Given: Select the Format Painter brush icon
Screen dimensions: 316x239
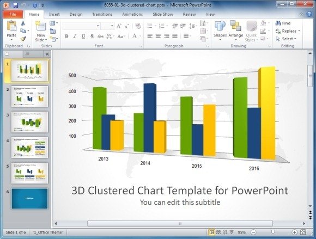Looking at the screenshot, I should pos(23,39).
